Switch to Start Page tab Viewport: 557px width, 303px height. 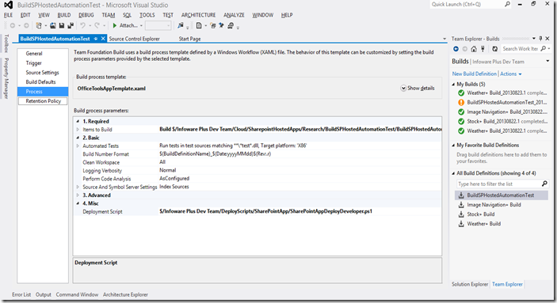(x=189, y=39)
